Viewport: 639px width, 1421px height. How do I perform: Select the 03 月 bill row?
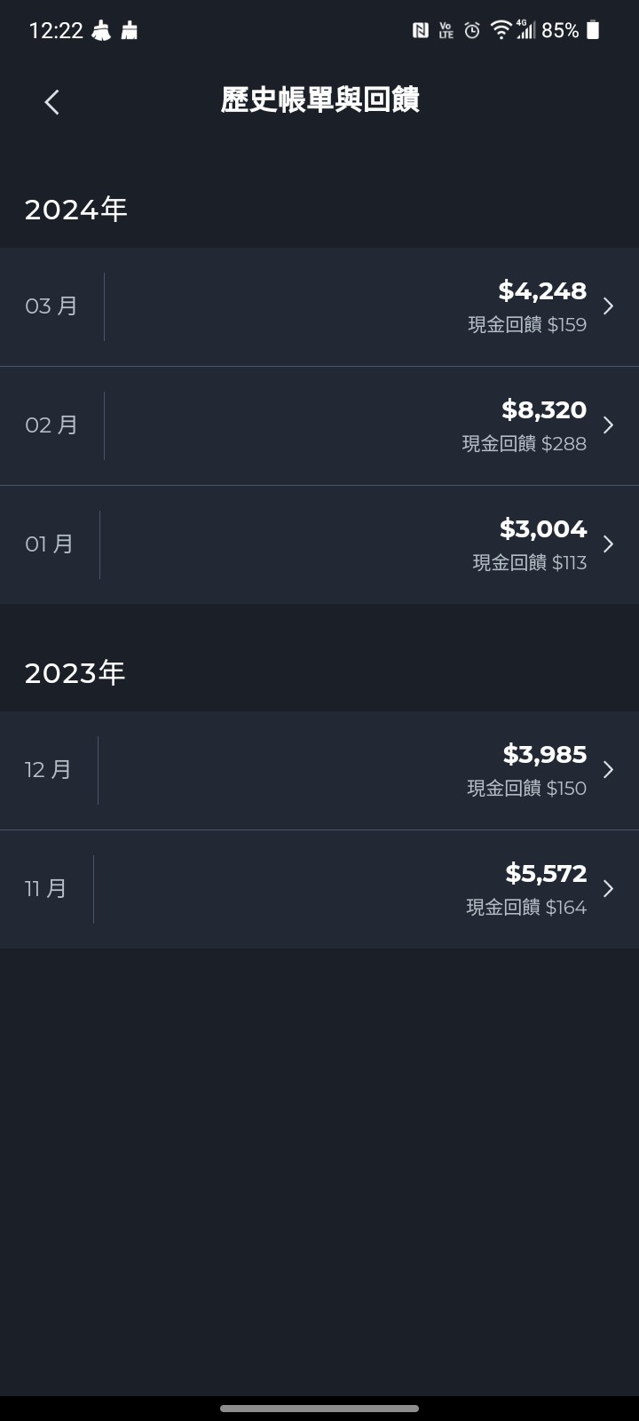[319, 306]
